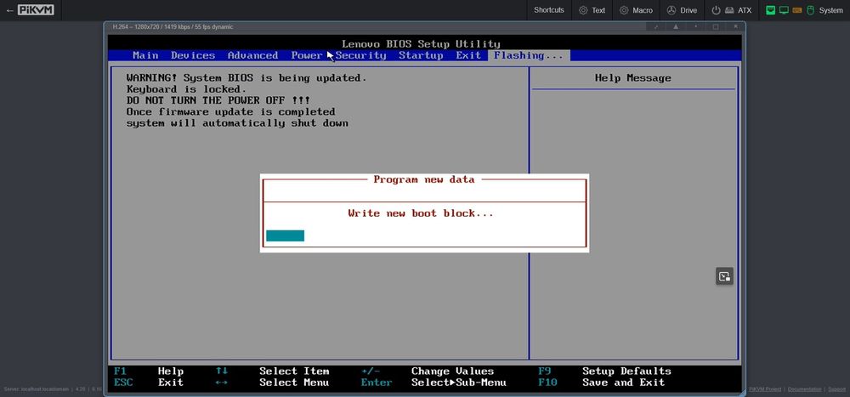The width and height of the screenshot is (850, 397).
Task: Click the ATX power LED icon
Action: click(x=716, y=9)
